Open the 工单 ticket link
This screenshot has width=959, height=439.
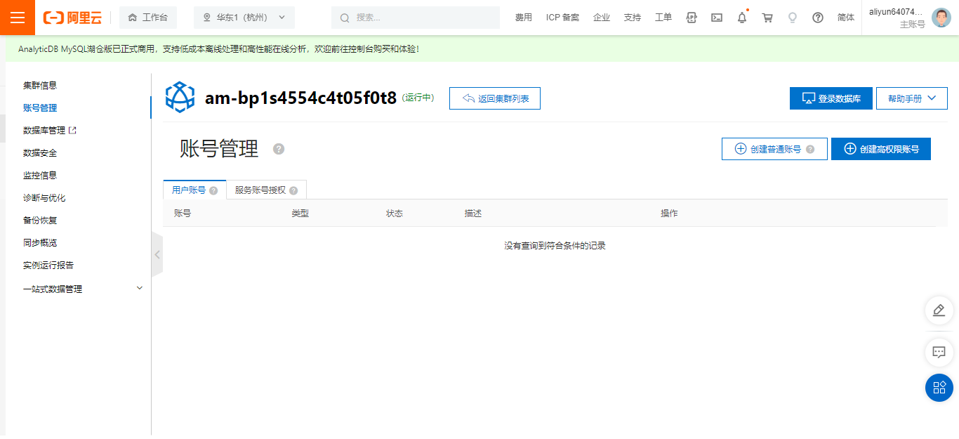coord(663,18)
